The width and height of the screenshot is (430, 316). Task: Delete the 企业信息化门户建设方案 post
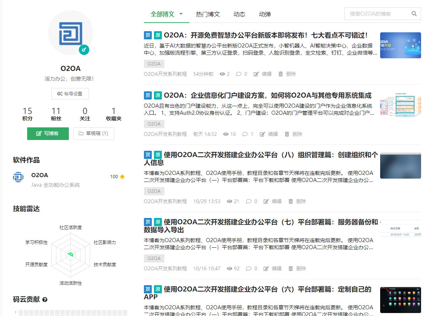293,134
